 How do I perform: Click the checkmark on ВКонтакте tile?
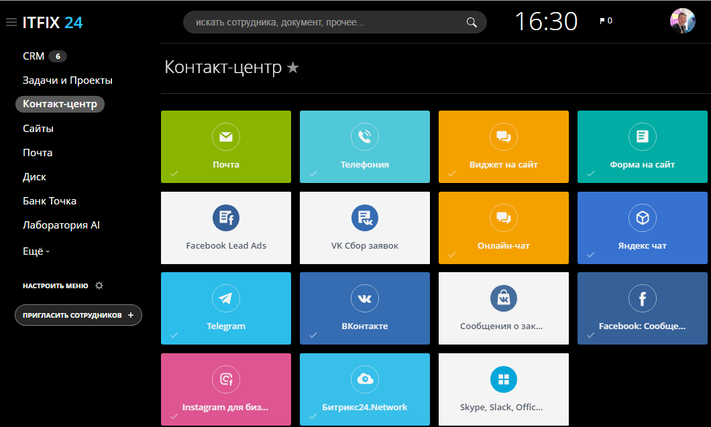[x=313, y=335]
